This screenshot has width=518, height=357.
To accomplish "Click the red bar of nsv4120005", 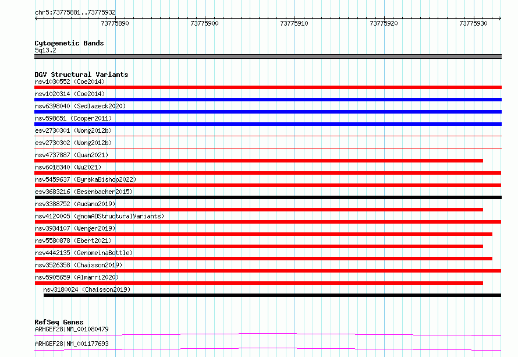I will click(x=268, y=222).
